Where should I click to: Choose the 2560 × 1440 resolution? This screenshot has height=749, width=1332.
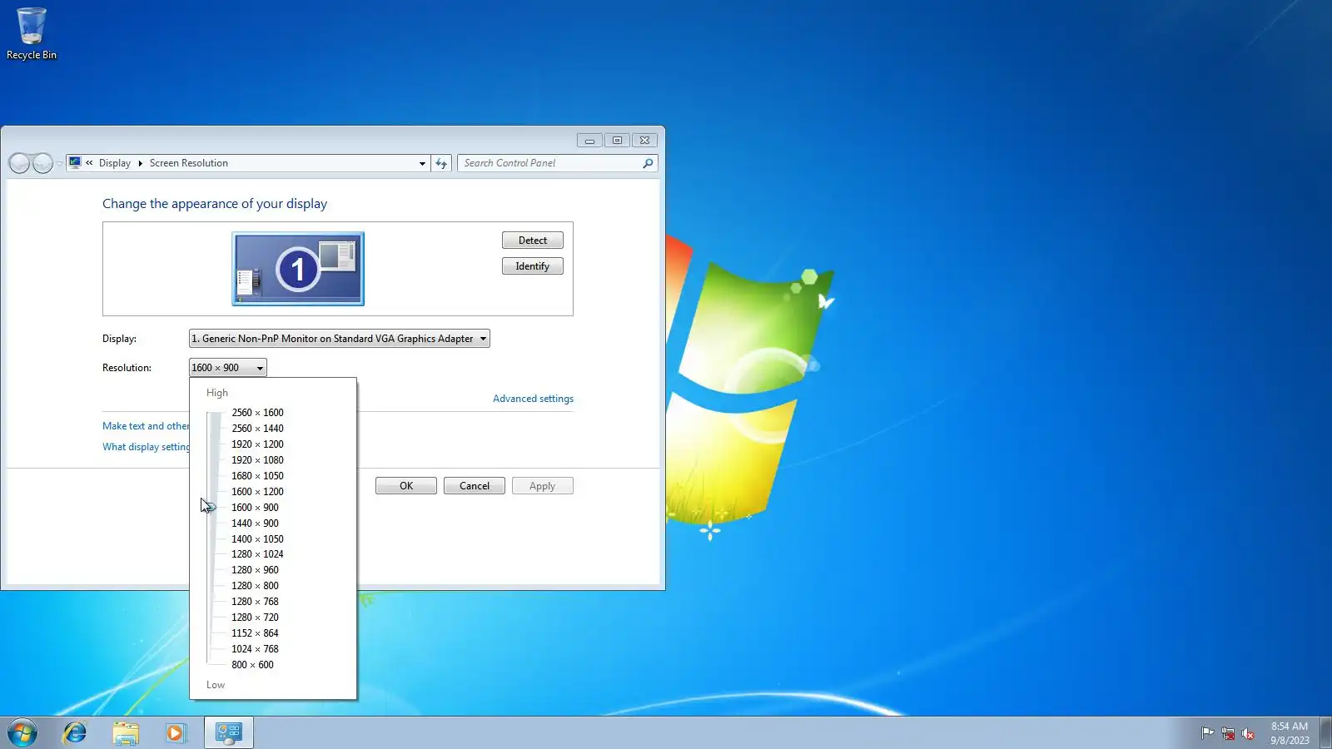click(x=257, y=429)
